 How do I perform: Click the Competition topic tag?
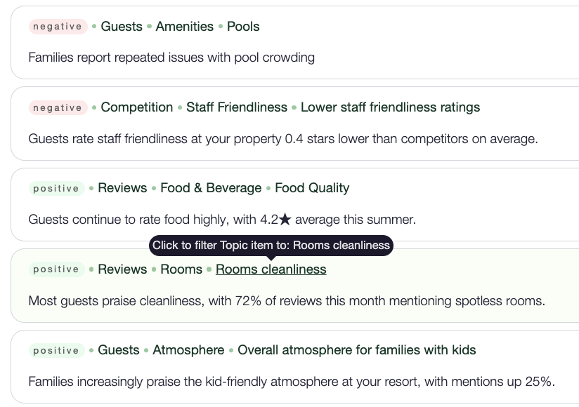tap(137, 107)
